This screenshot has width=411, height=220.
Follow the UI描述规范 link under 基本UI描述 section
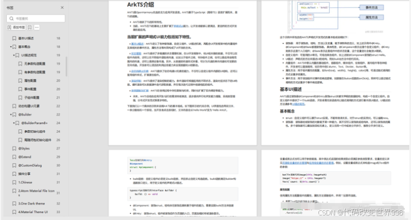[298, 104]
